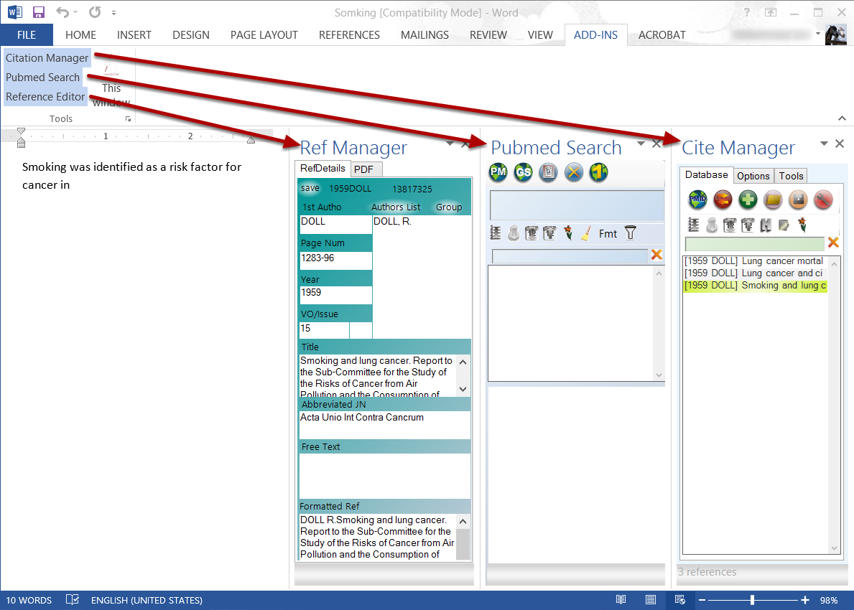Click the green plus add reference icon

click(x=748, y=200)
